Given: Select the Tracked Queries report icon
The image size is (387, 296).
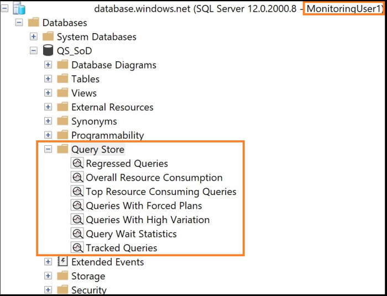Looking at the screenshot, I should 77,248.
